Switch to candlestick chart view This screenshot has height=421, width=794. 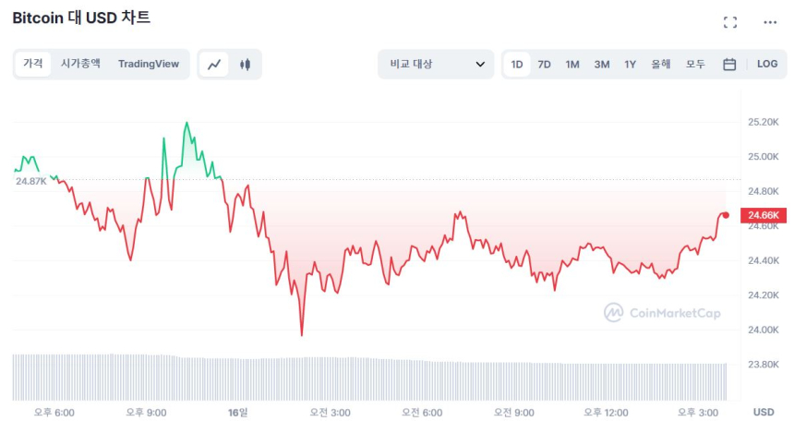(245, 65)
